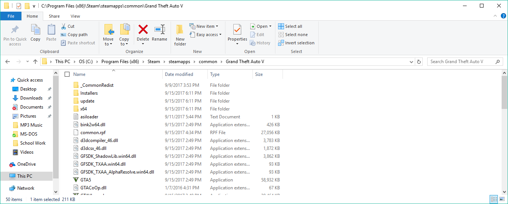Click the Rename icon in ribbon

(160, 30)
